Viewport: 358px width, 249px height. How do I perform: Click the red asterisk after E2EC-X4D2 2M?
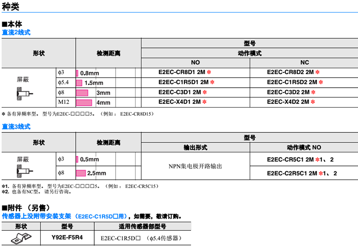click(318, 103)
